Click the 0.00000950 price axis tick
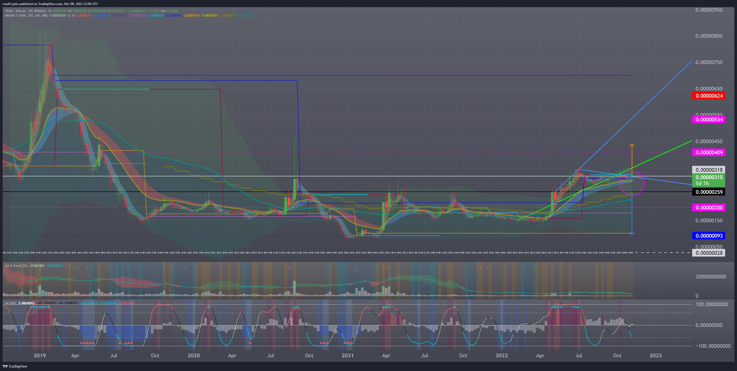The image size is (737, 371). click(709, 10)
